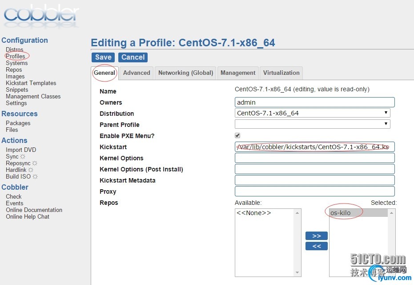The width and height of the screenshot is (414, 285).
Task: Open Images in sidebar
Action: [x=15, y=77]
